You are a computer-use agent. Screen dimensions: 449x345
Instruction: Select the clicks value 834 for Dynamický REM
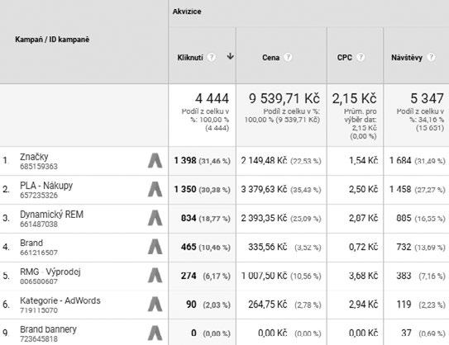pyautogui.click(x=189, y=219)
